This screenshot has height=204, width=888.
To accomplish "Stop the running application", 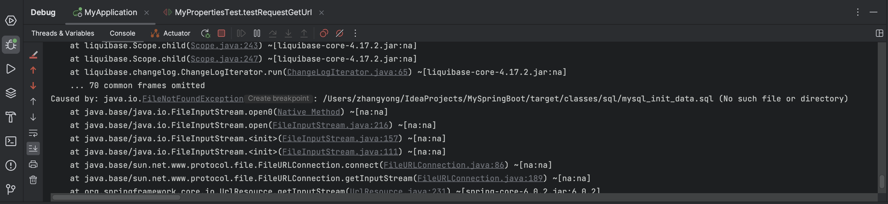I will pyautogui.click(x=221, y=33).
